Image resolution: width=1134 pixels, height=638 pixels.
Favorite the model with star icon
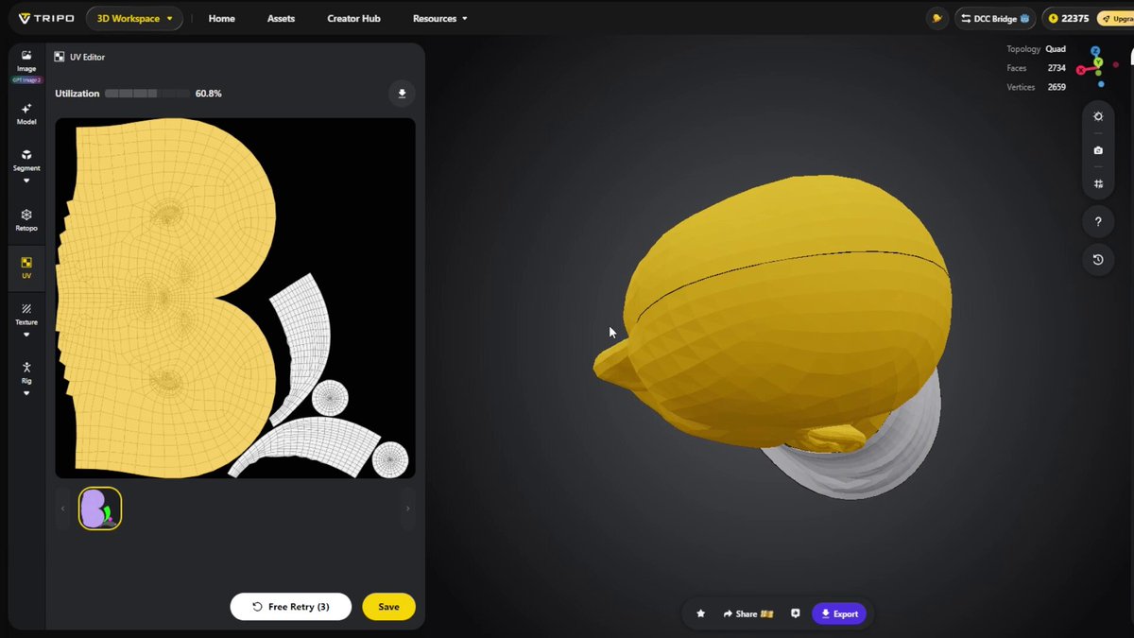point(700,613)
